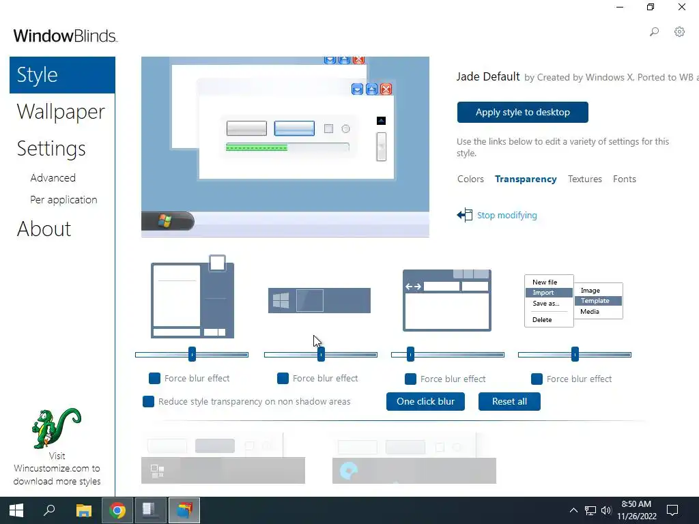Open the Style section in sidebar
The image size is (699, 524).
(62, 75)
